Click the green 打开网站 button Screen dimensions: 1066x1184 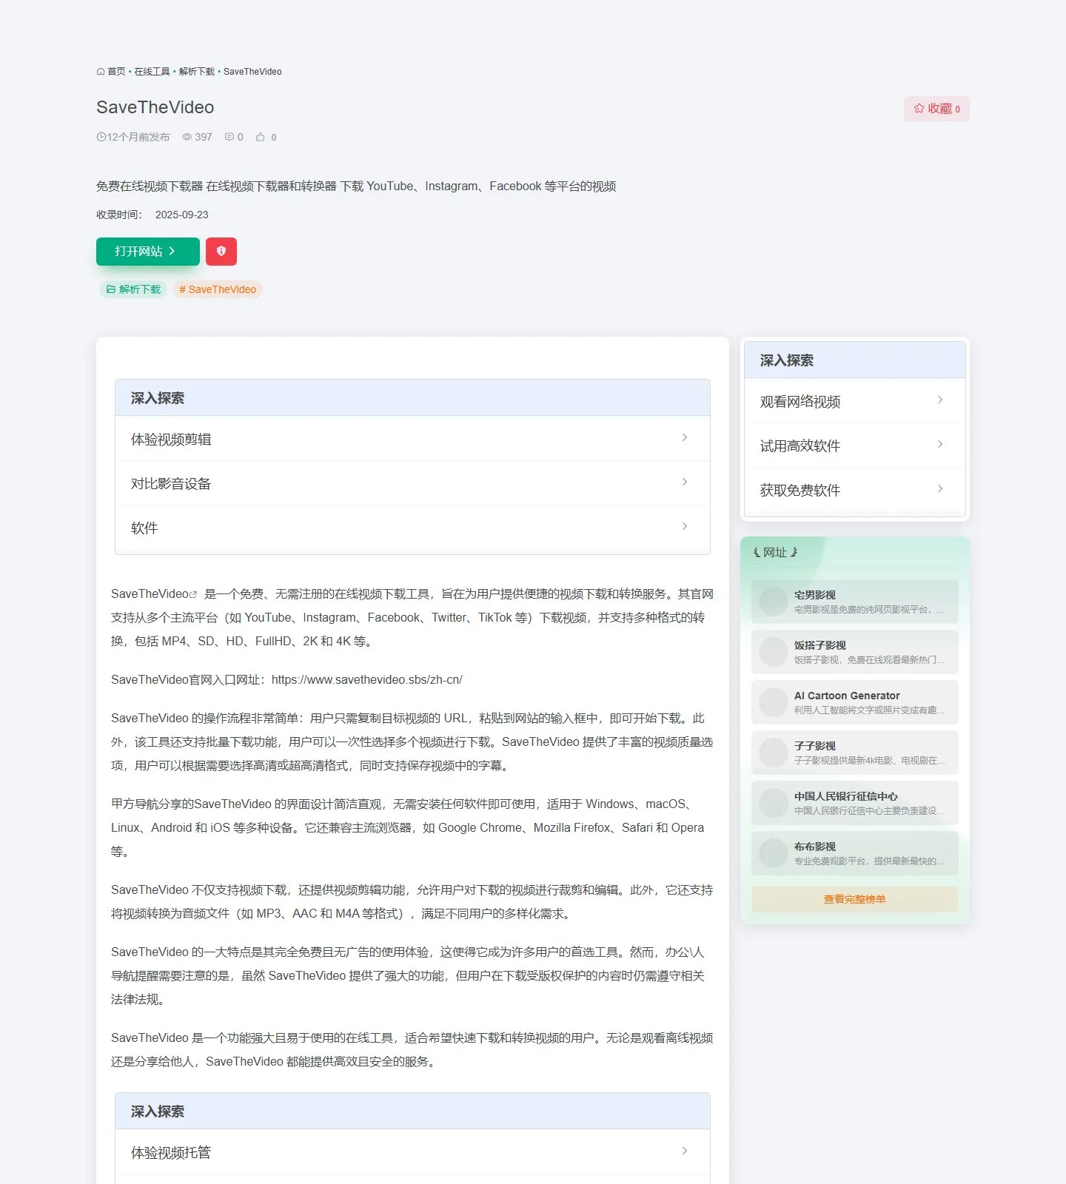[x=148, y=252]
